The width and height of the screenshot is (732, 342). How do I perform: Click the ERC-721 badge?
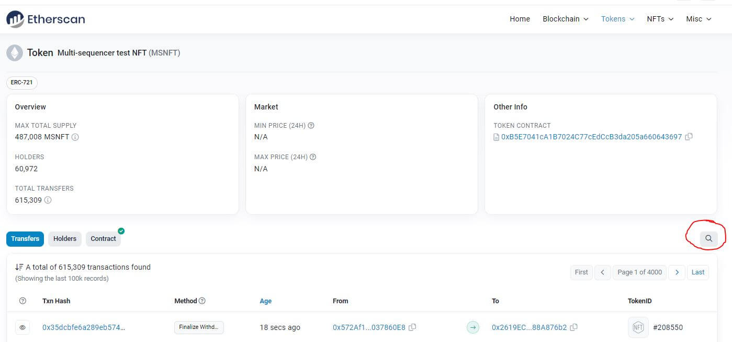coord(22,83)
